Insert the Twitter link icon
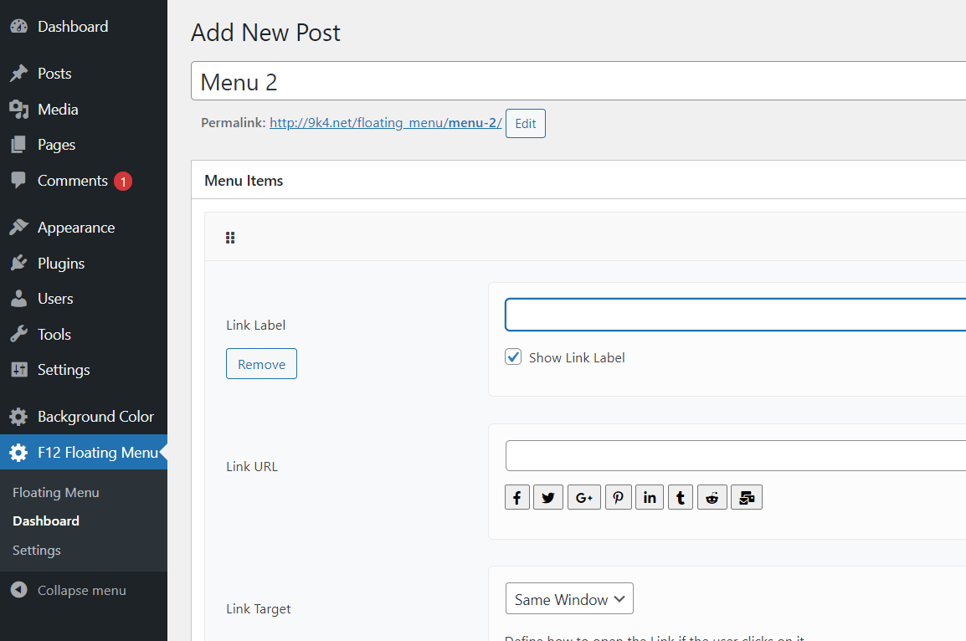This screenshot has height=641, width=966. (x=548, y=496)
